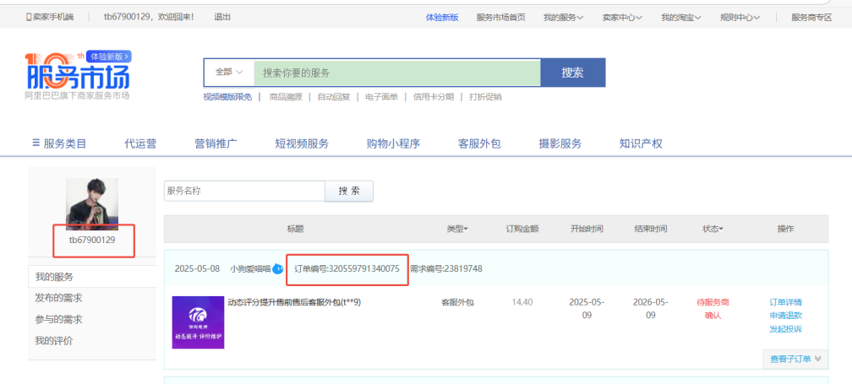This screenshot has height=384, width=852.
Task: Select 发布的需求 in sidebar
Action: click(58, 298)
